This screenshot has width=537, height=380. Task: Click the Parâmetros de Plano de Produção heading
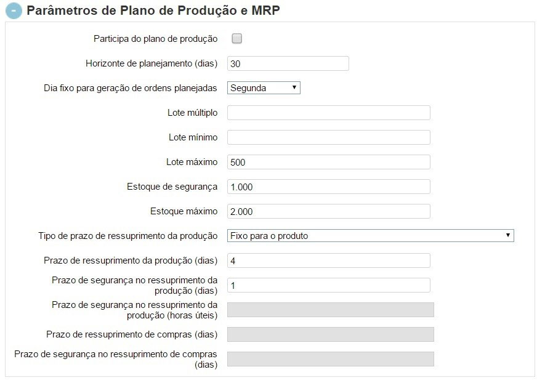(152, 10)
